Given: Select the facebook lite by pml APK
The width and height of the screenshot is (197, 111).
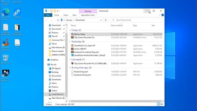Looking at the screenshot, I should (x=116, y=75).
